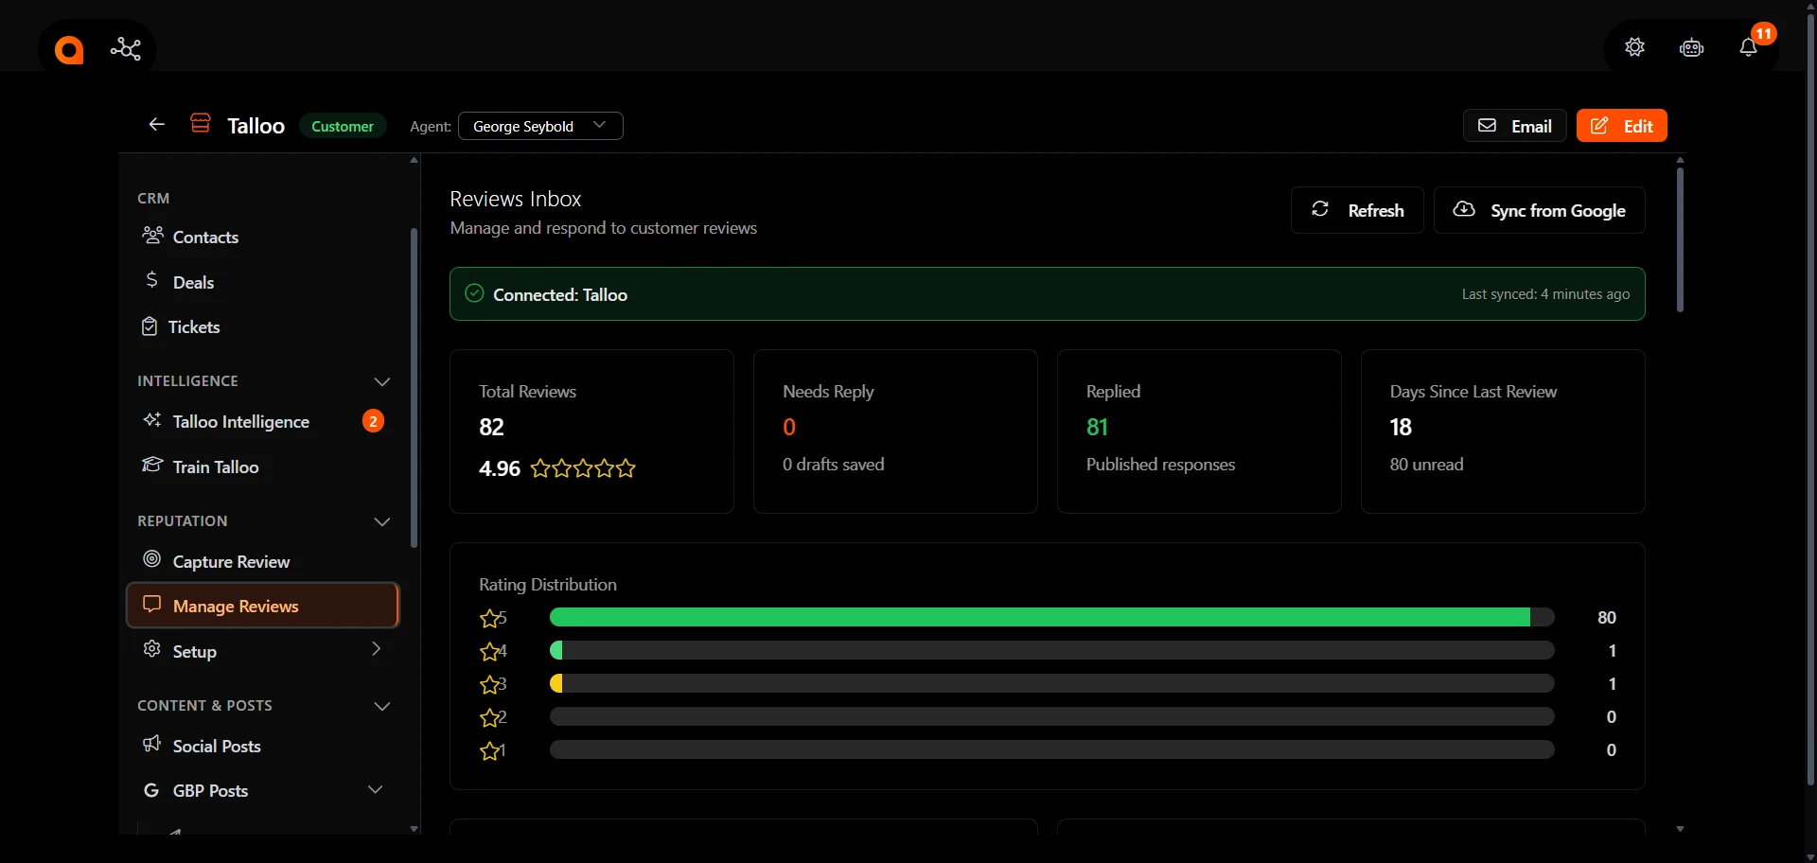Viewport: 1817px width, 863px height.
Task: Collapse the INTELLIGENCE section
Action: point(382,381)
